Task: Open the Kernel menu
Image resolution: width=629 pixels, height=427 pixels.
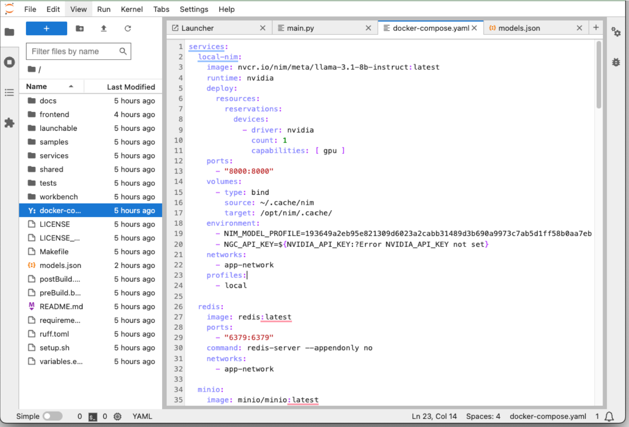Action: [132, 9]
